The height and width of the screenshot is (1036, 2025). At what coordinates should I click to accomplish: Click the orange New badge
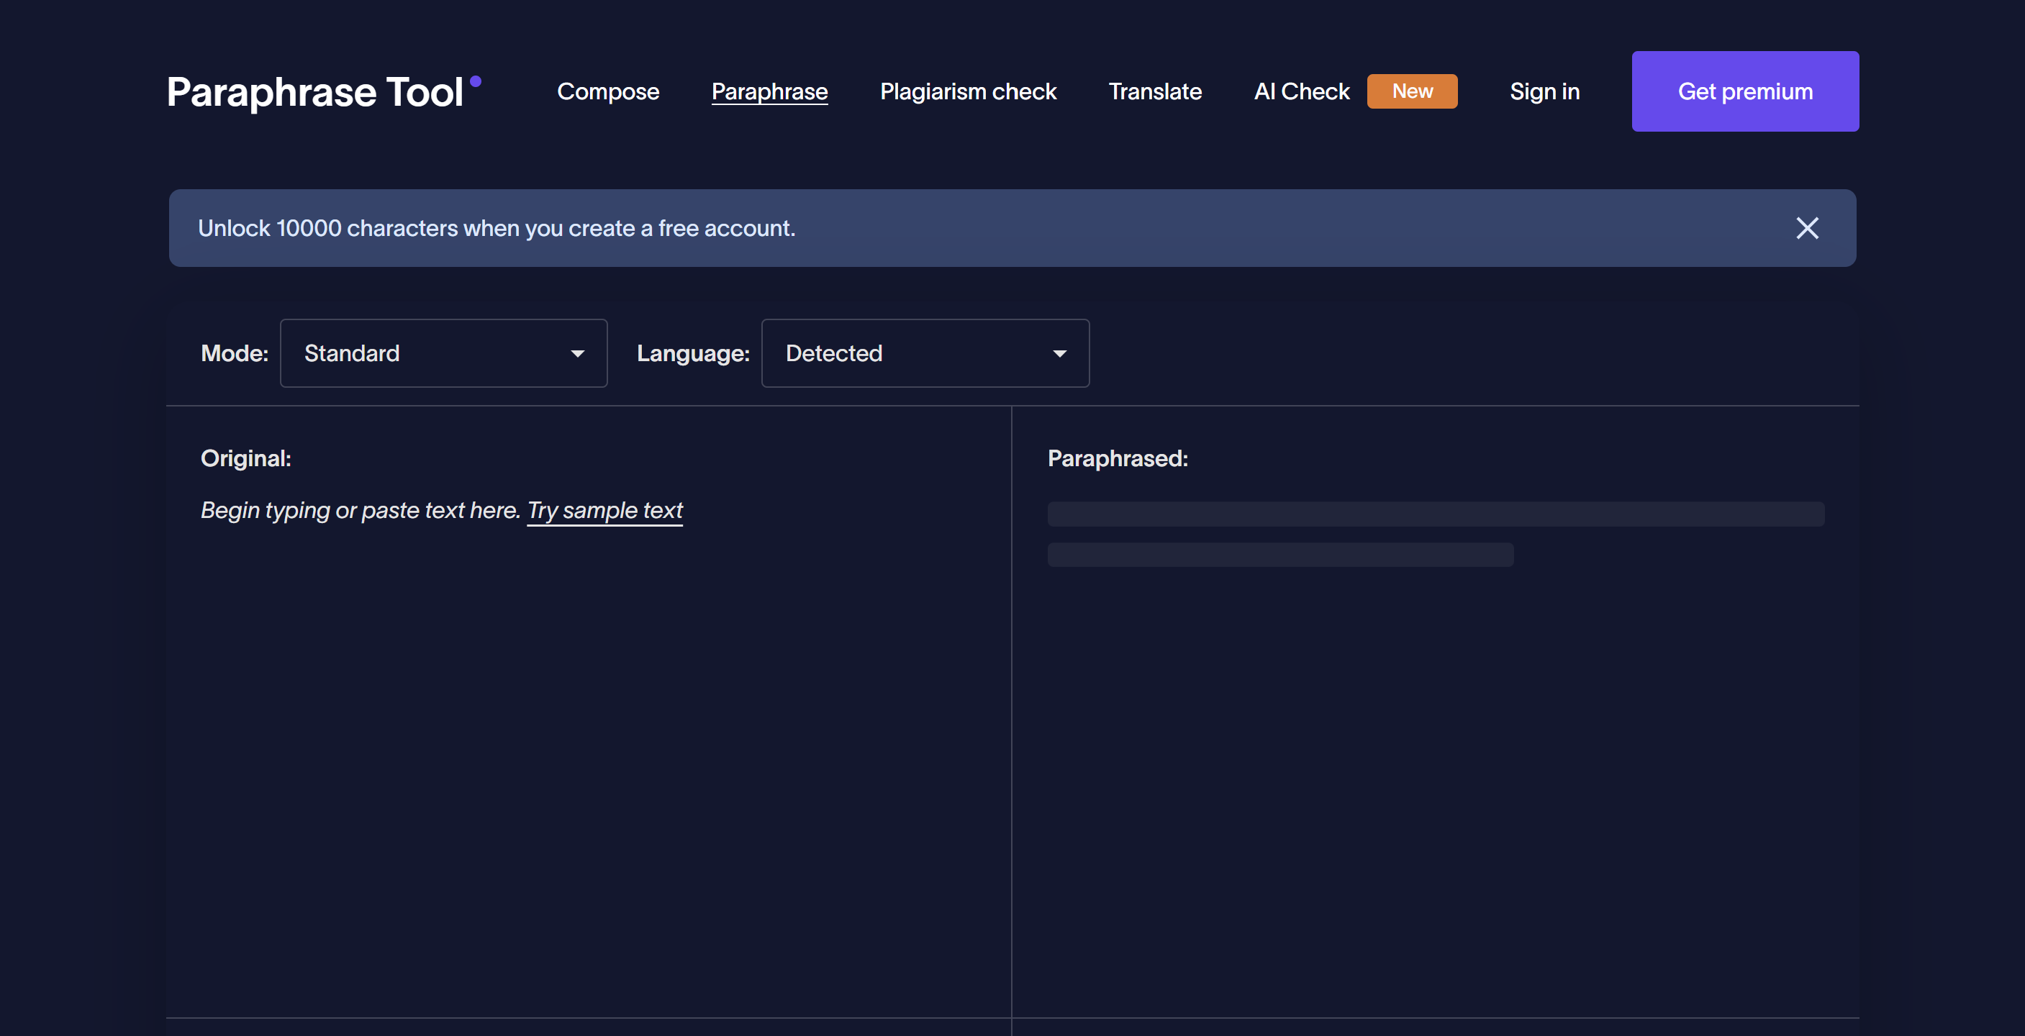tap(1412, 91)
